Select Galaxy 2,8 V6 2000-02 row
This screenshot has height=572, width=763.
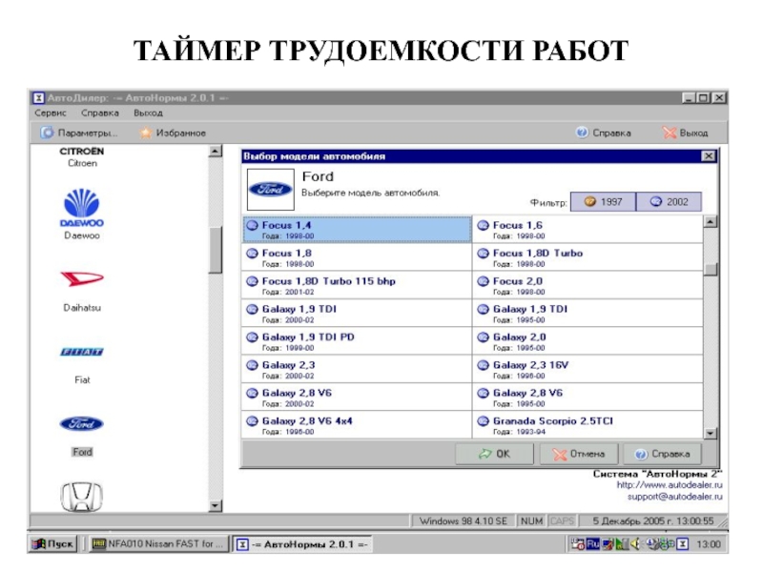pyautogui.click(x=357, y=398)
